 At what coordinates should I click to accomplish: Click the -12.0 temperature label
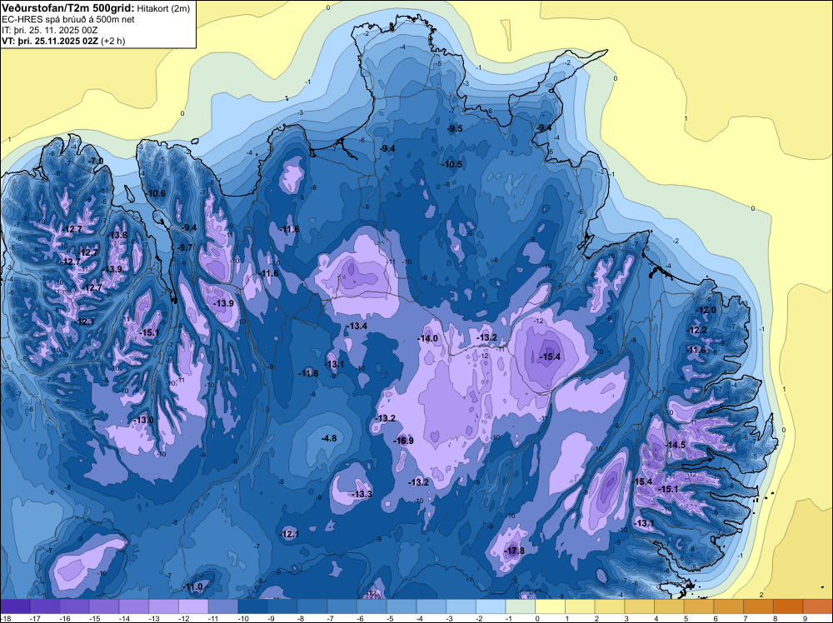[x=706, y=310]
